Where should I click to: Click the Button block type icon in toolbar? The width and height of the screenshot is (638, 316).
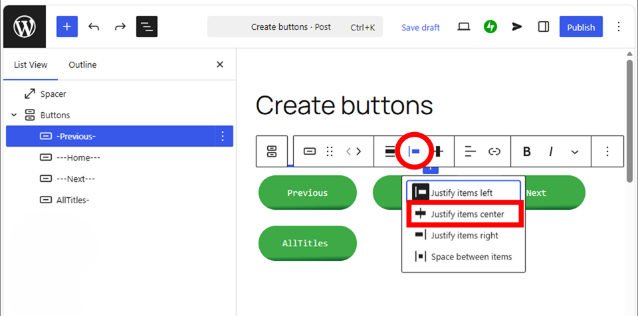pos(310,151)
